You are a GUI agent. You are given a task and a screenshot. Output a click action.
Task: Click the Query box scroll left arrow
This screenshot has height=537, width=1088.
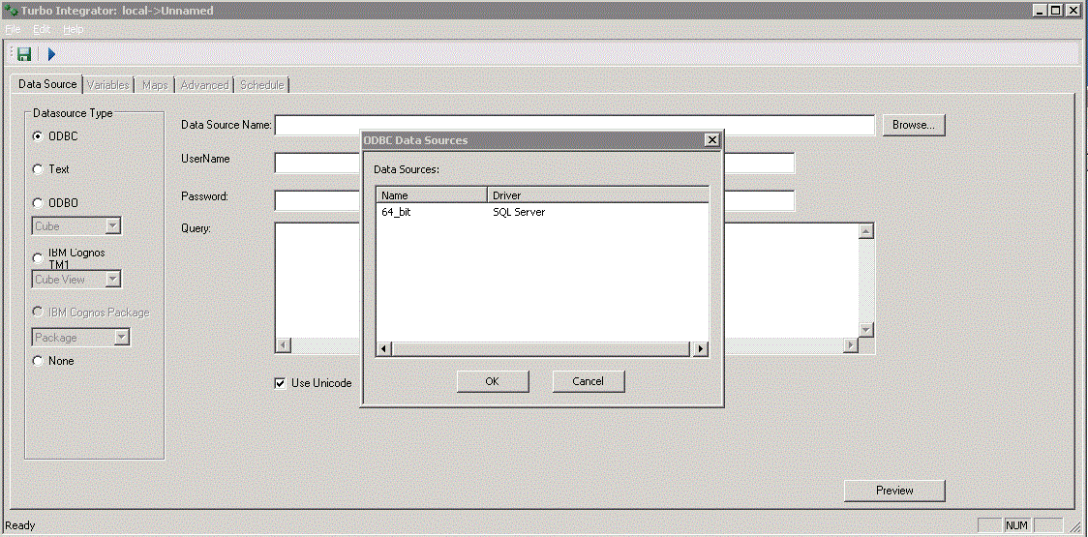point(283,345)
